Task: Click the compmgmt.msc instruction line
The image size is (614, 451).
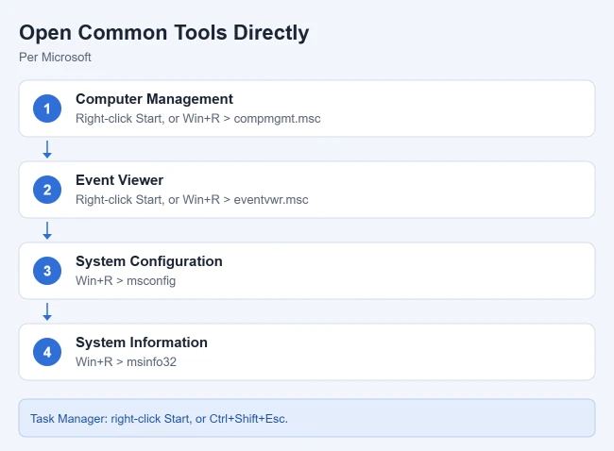Action: (197, 119)
